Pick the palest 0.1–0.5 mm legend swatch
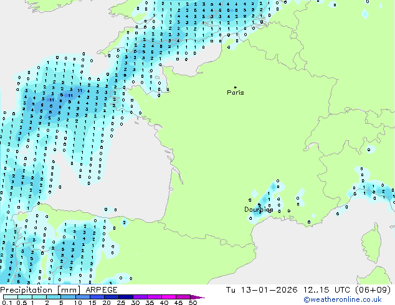 11,297
